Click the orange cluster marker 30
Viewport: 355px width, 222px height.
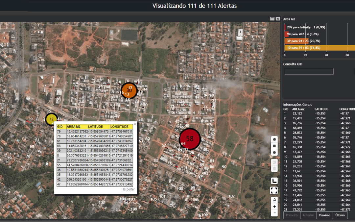[129, 90]
